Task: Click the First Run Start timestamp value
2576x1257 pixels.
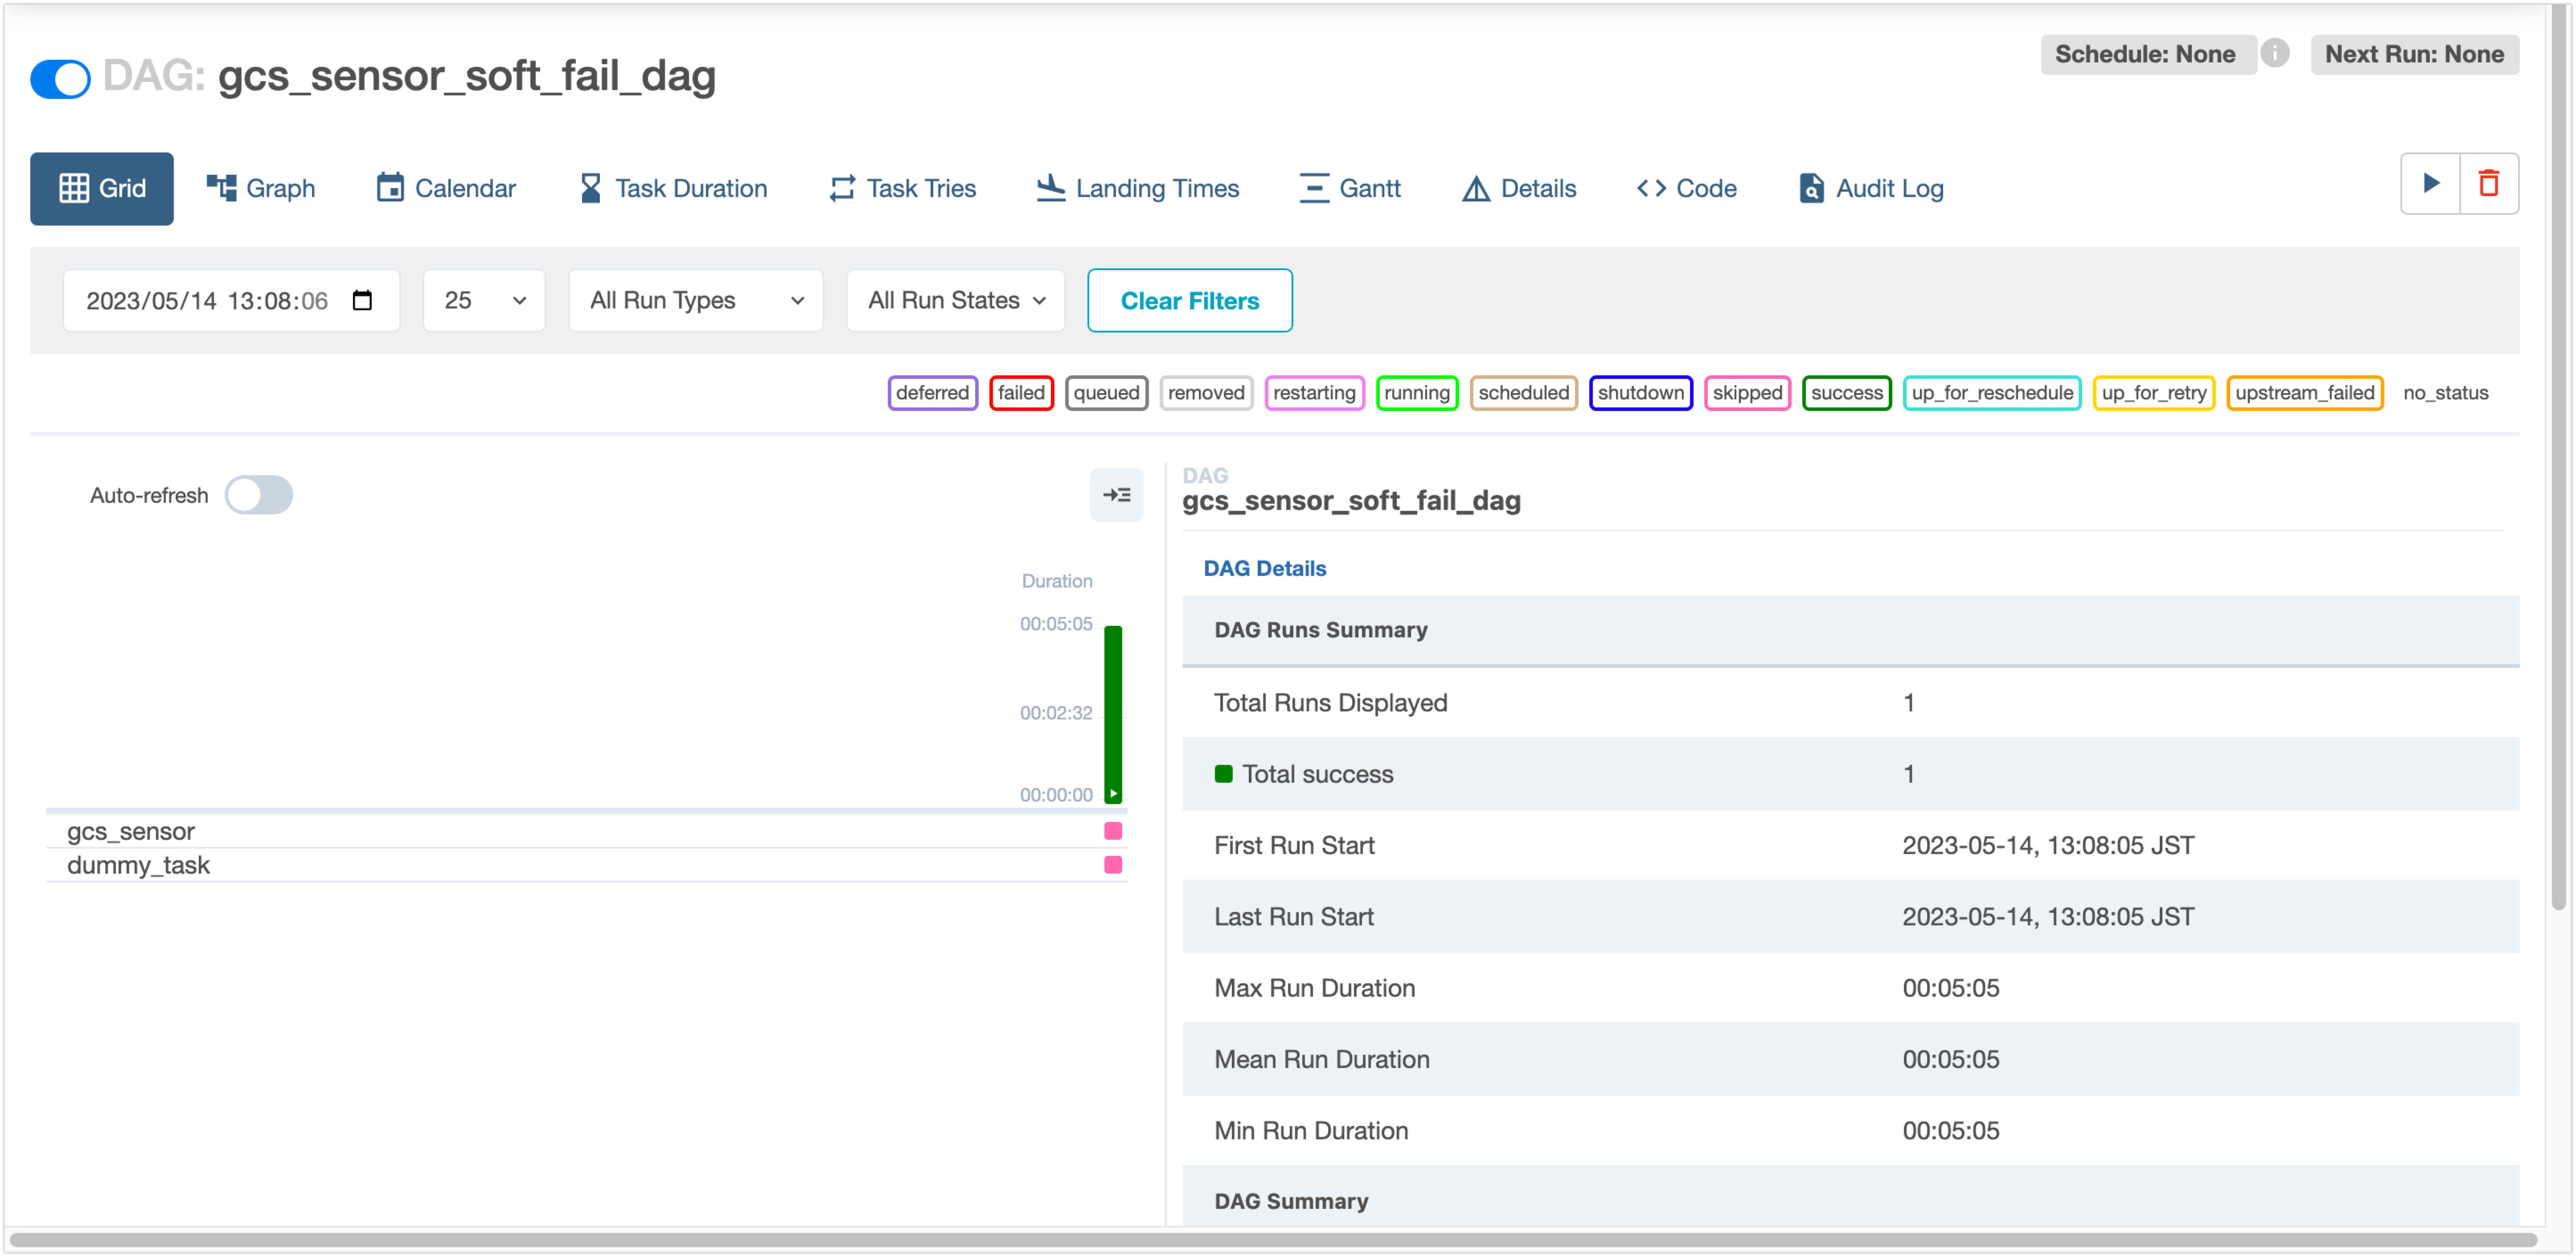Action: coord(2048,845)
